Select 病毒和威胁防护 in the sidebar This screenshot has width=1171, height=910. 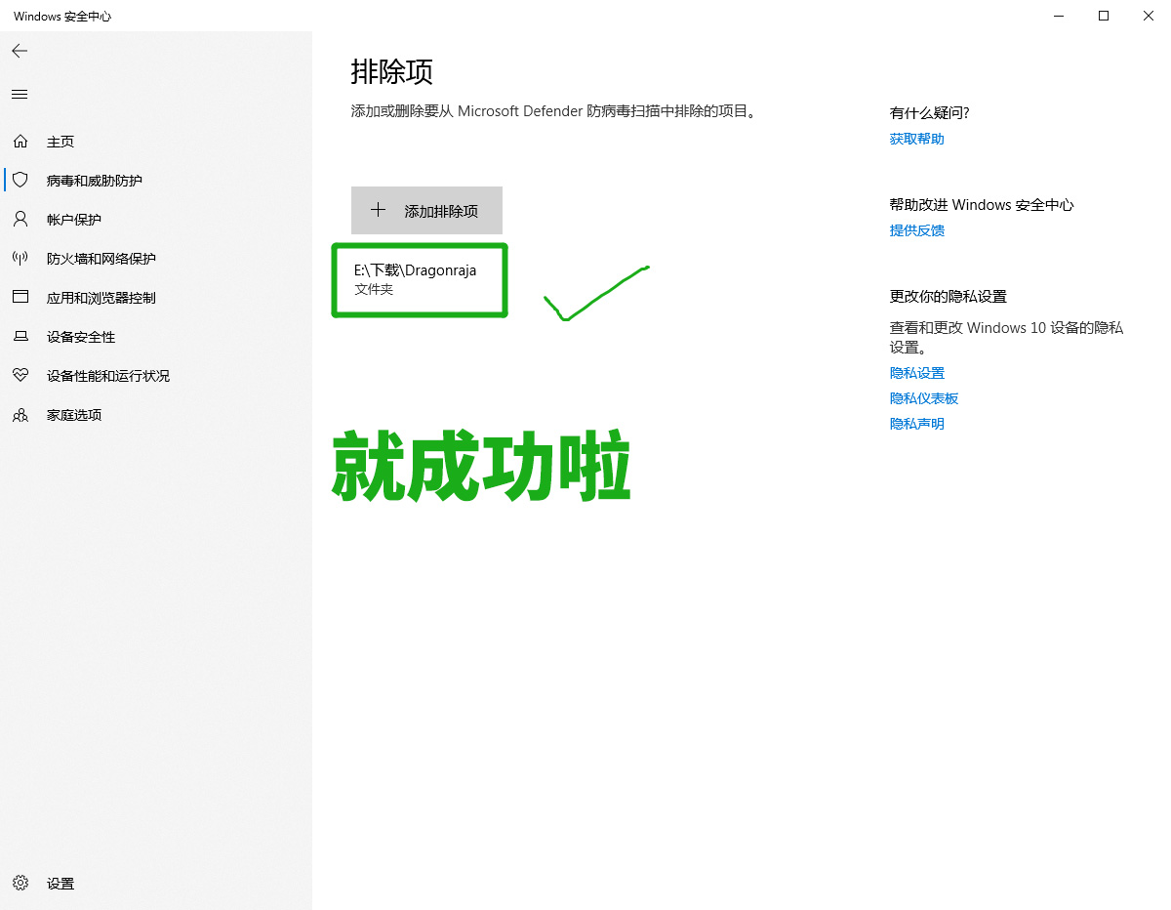(156, 181)
